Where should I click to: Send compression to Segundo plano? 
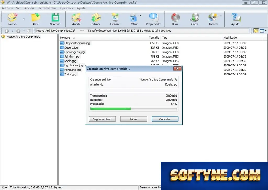click(x=102, y=119)
